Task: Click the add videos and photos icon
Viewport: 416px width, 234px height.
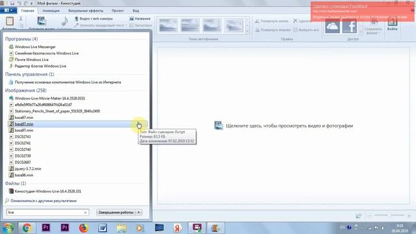Action: coord(42,21)
